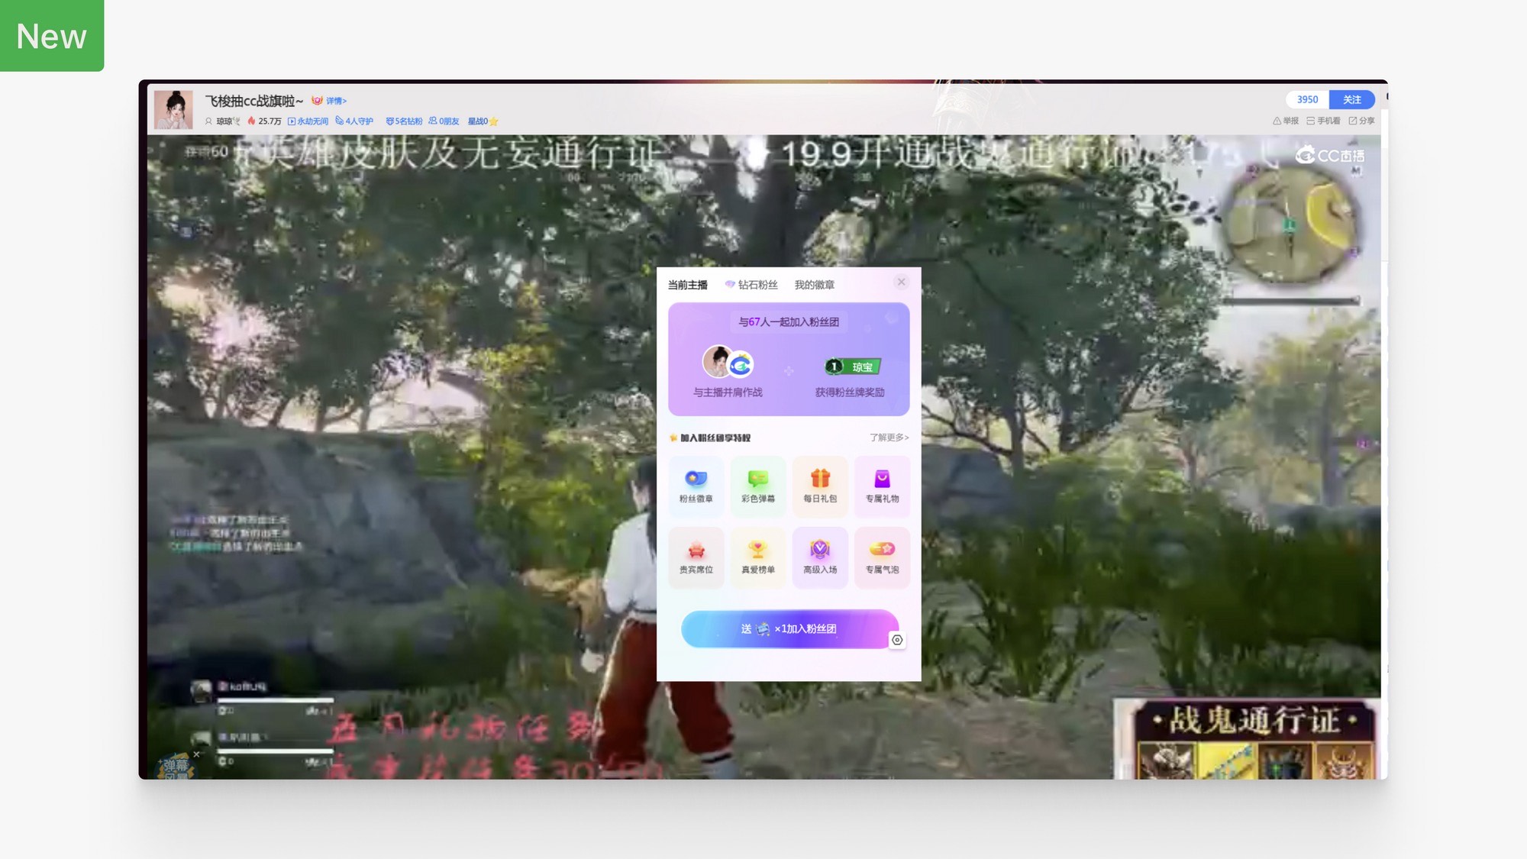Image resolution: width=1527 pixels, height=859 pixels.
Task: Click the stream title 飞梭抽cc战旗啦~
Action: [x=254, y=101]
